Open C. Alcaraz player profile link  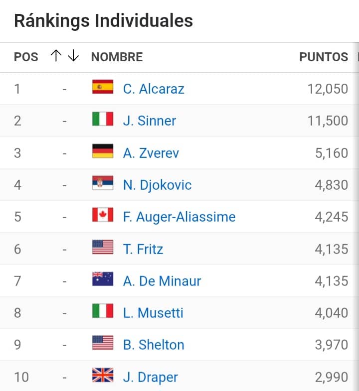pos(154,89)
